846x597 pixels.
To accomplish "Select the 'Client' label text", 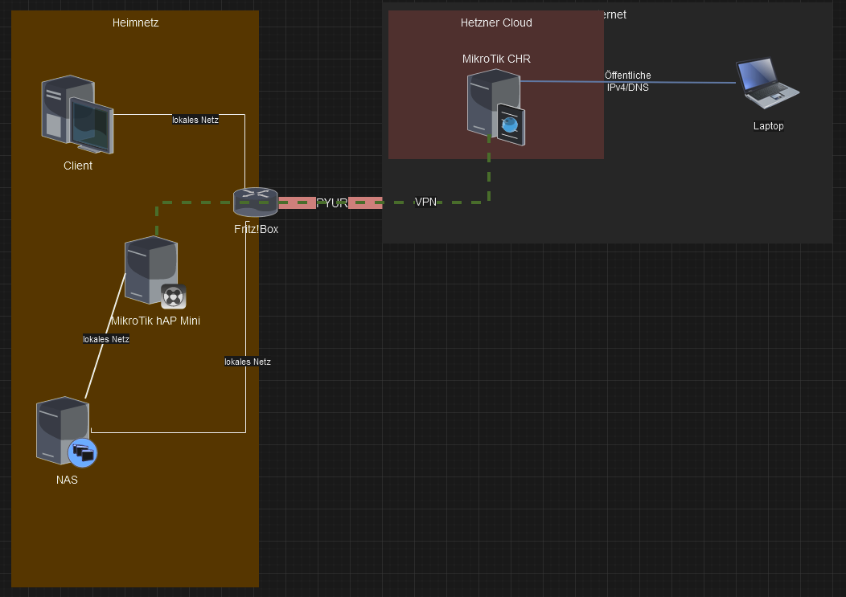I will (x=78, y=166).
